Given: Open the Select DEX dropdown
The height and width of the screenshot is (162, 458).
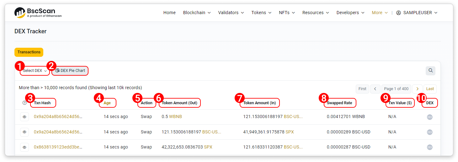Looking at the screenshot, I should coord(35,71).
